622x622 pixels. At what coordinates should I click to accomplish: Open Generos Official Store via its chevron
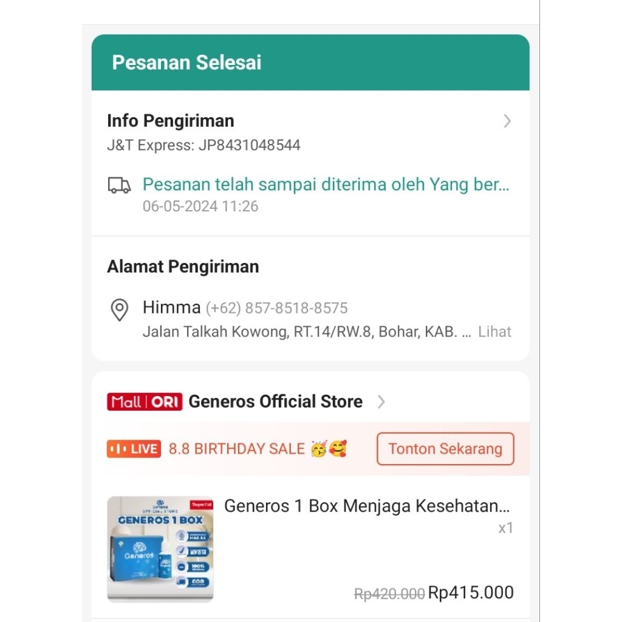tap(381, 402)
